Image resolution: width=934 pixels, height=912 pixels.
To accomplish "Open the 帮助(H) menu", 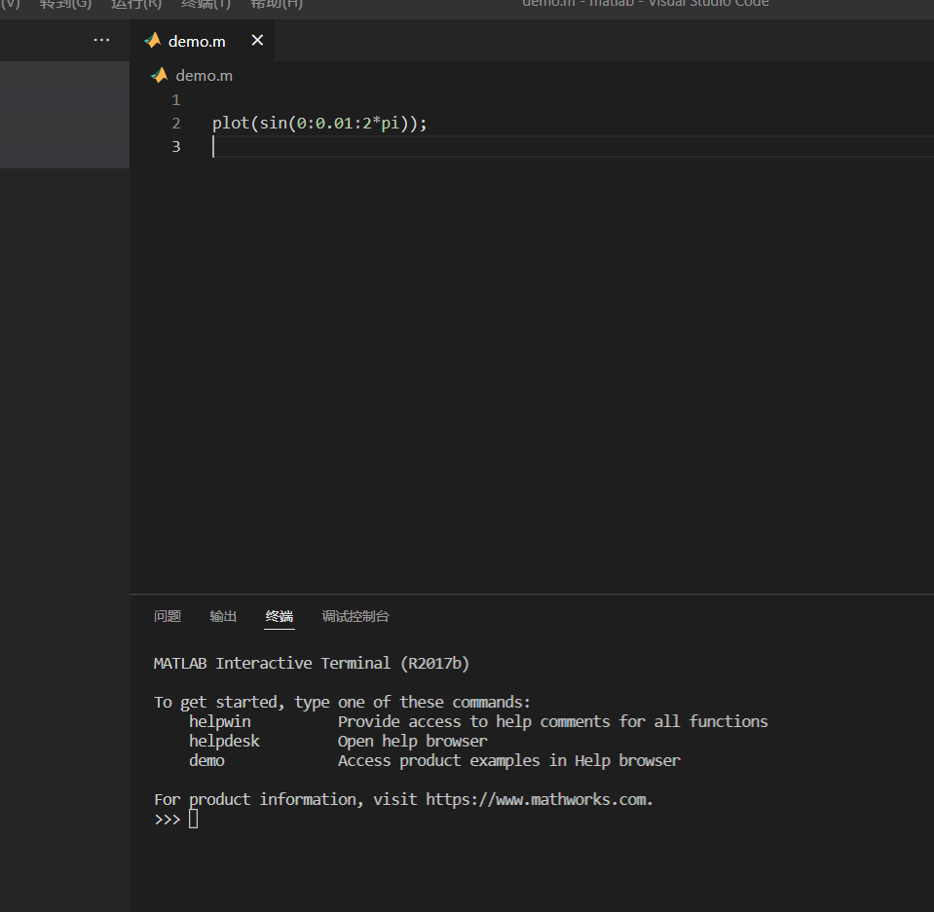I will pyautogui.click(x=277, y=4).
